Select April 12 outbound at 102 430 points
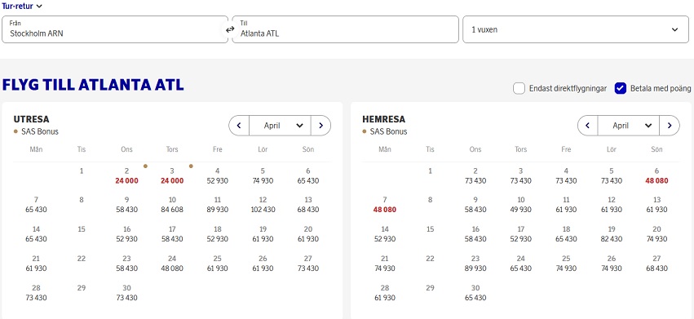This screenshot has height=319, width=694. [263, 205]
